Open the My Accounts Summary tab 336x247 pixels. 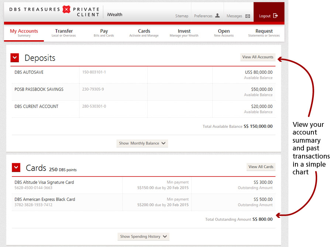coord(24,33)
